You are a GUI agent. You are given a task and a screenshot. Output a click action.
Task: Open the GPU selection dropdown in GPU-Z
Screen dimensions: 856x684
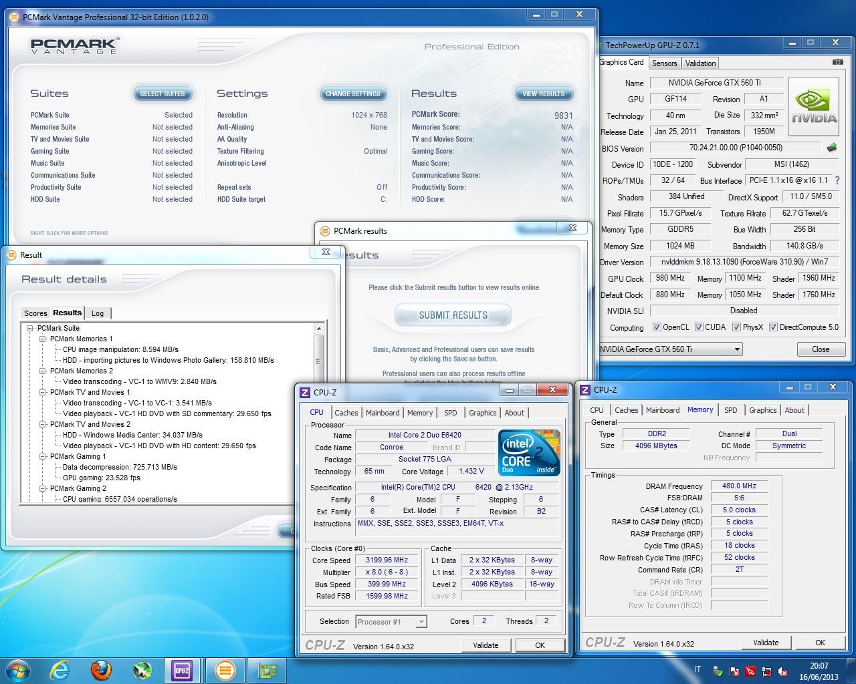click(x=737, y=349)
